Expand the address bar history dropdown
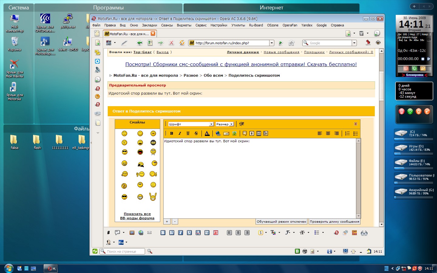Image resolution: width=437 pixels, height=273 pixels. pos(272,43)
